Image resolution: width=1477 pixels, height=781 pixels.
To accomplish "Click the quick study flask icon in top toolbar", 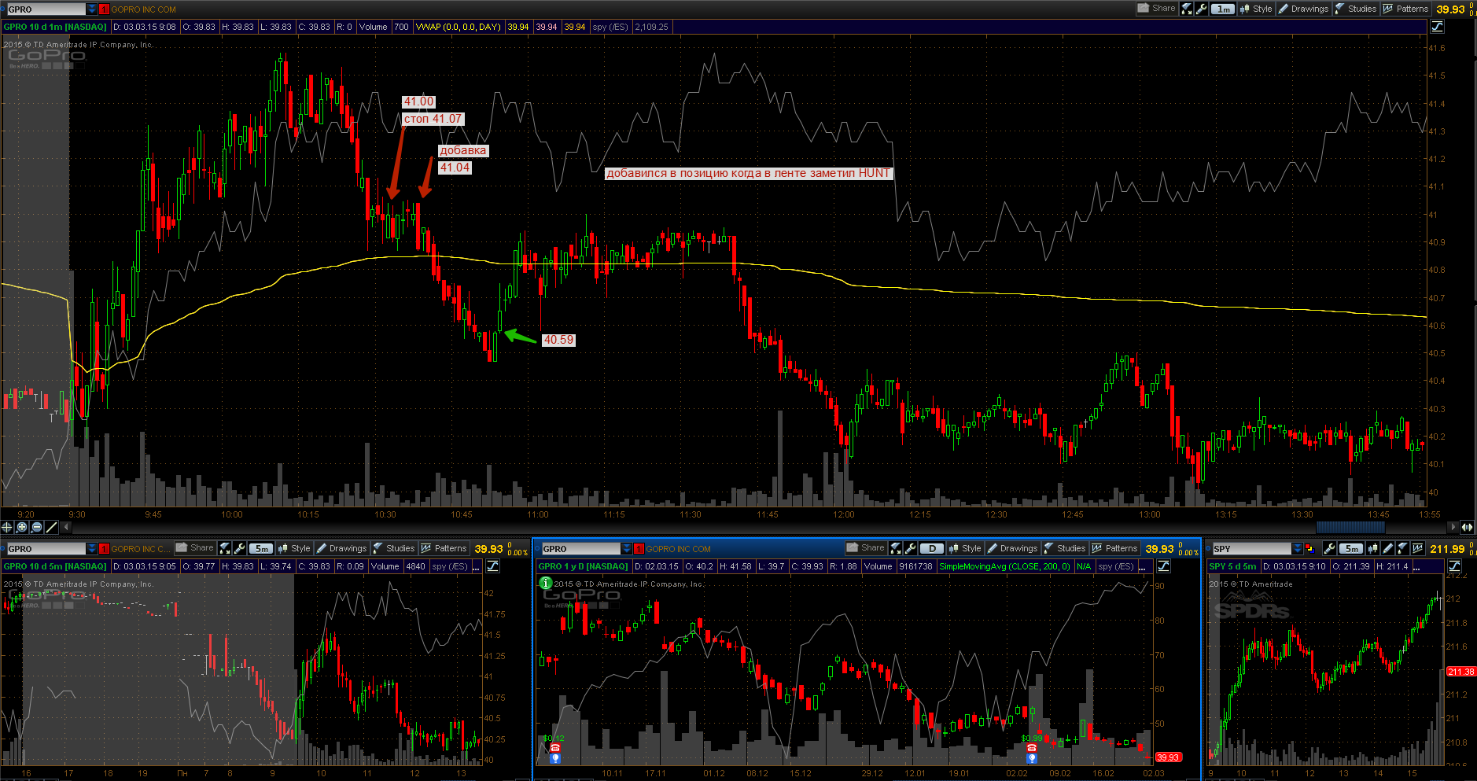I will coord(1187,9).
